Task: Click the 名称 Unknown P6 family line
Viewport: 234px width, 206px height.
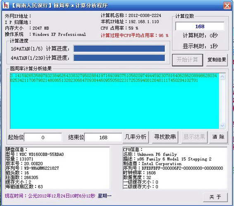Action: tap(150, 154)
